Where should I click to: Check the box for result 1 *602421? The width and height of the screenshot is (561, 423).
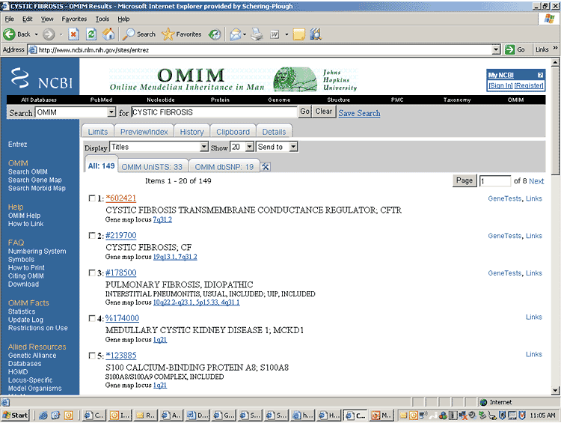coord(92,198)
